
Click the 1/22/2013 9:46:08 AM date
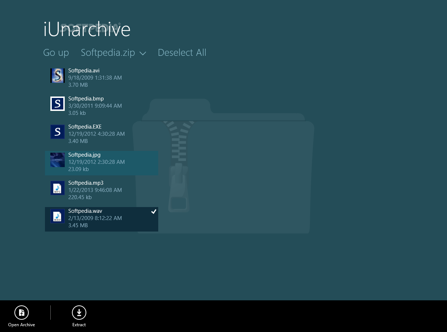[95, 190]
